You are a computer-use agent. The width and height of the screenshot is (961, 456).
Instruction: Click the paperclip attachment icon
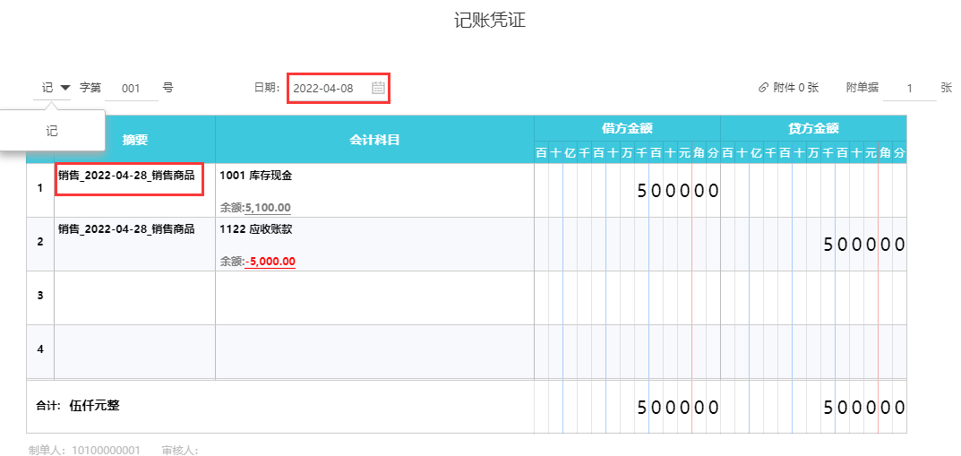coord(763,88)
